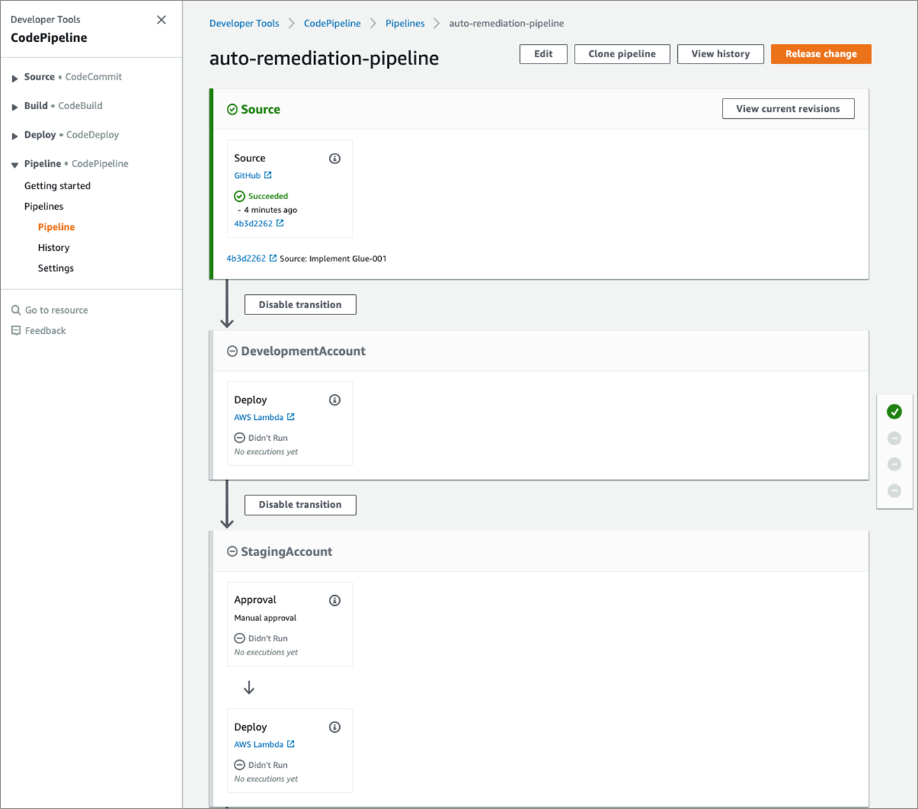Click external link icon before Source: Implement Glue-001
918x809 pixels.
coord(273,258)
